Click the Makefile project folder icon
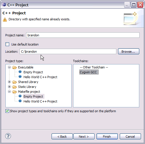The width and height of the screenshot is (145, 144). click(x=15, y=92)
